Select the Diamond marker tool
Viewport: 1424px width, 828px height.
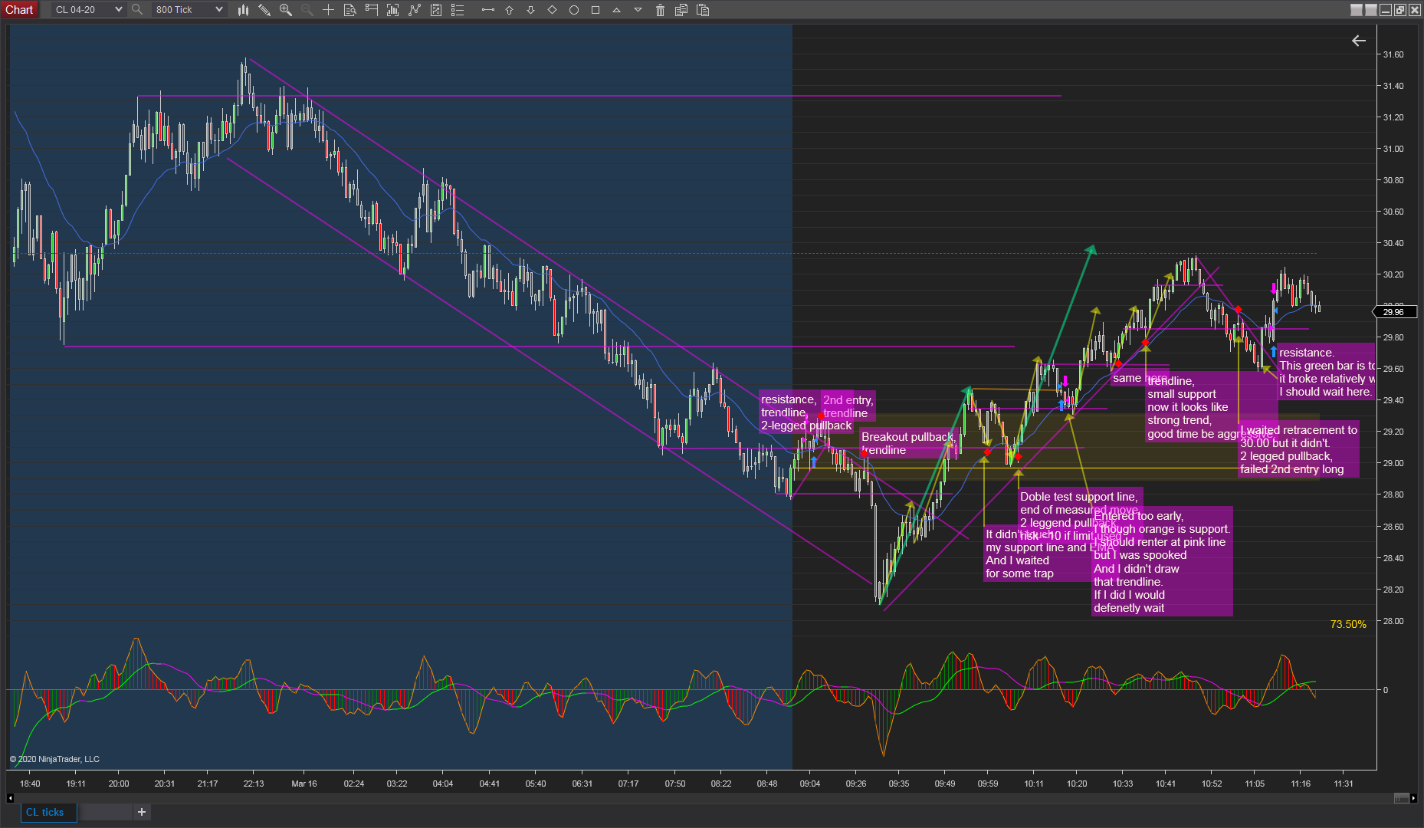[552, 10]
